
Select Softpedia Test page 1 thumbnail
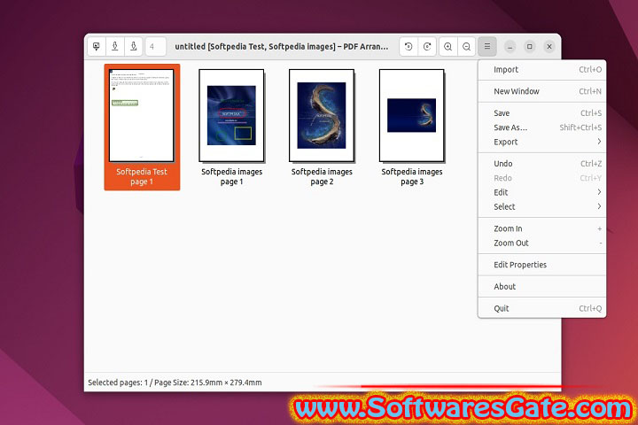tap(142, 127)
